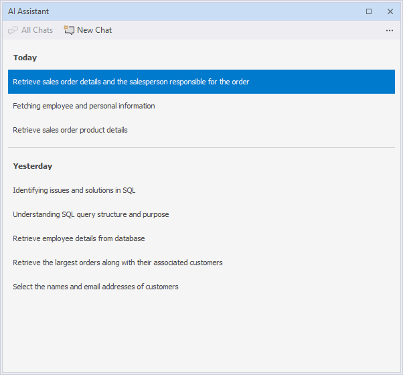403x375 pixels.
Task: Click the Yesterday group header
Action: pos(33,166)
